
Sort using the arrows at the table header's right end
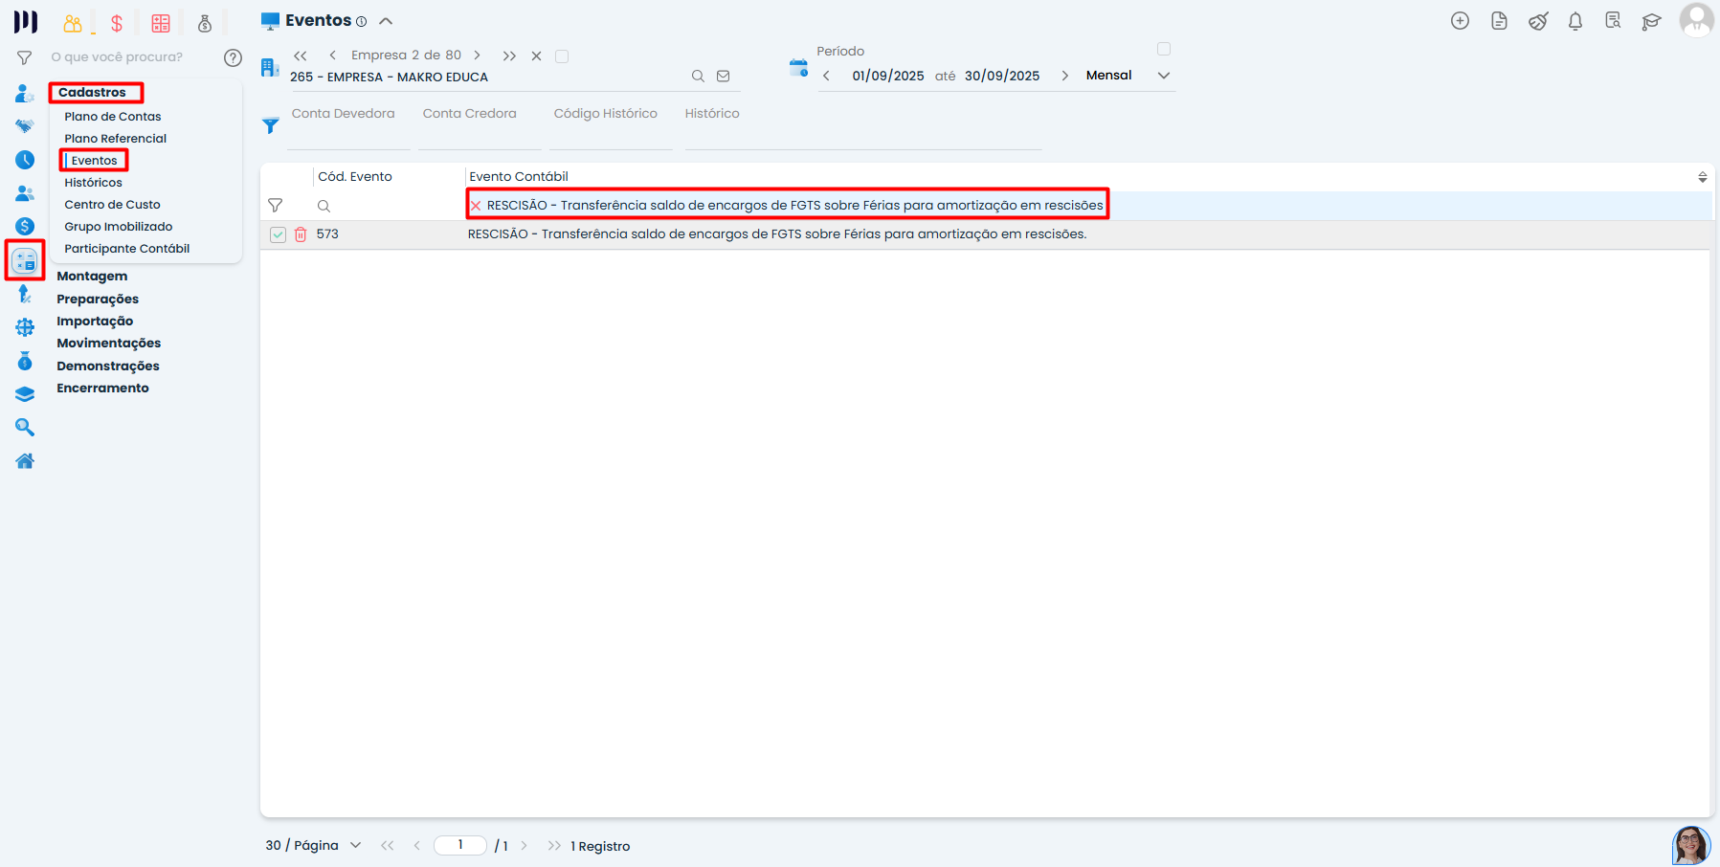(x=1703, y=177)
